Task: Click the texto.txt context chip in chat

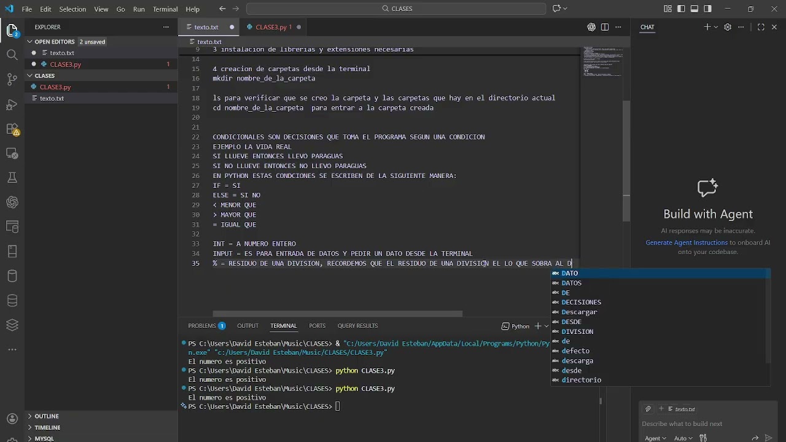Action: point(681,409)
